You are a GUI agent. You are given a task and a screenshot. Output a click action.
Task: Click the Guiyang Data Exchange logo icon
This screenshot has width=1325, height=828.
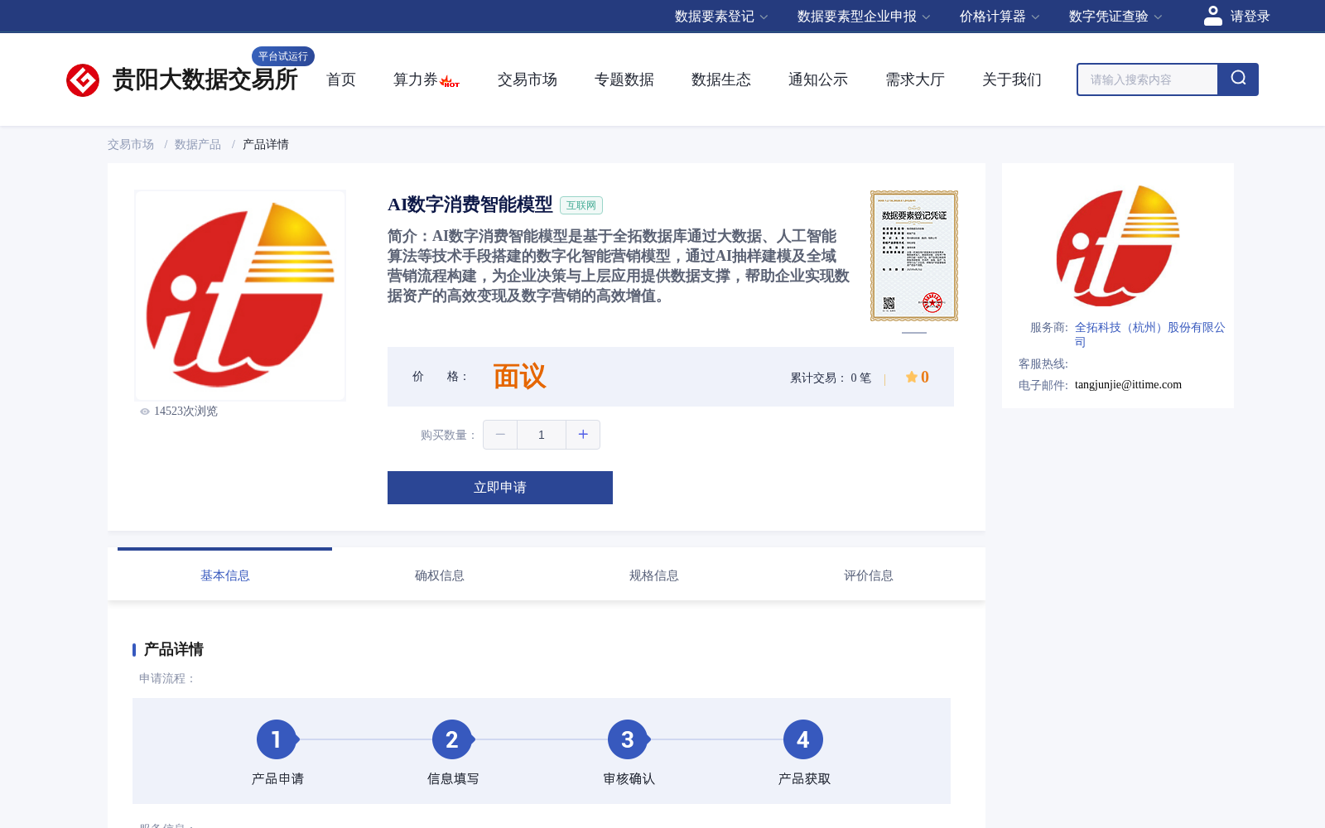coord(83,80)
